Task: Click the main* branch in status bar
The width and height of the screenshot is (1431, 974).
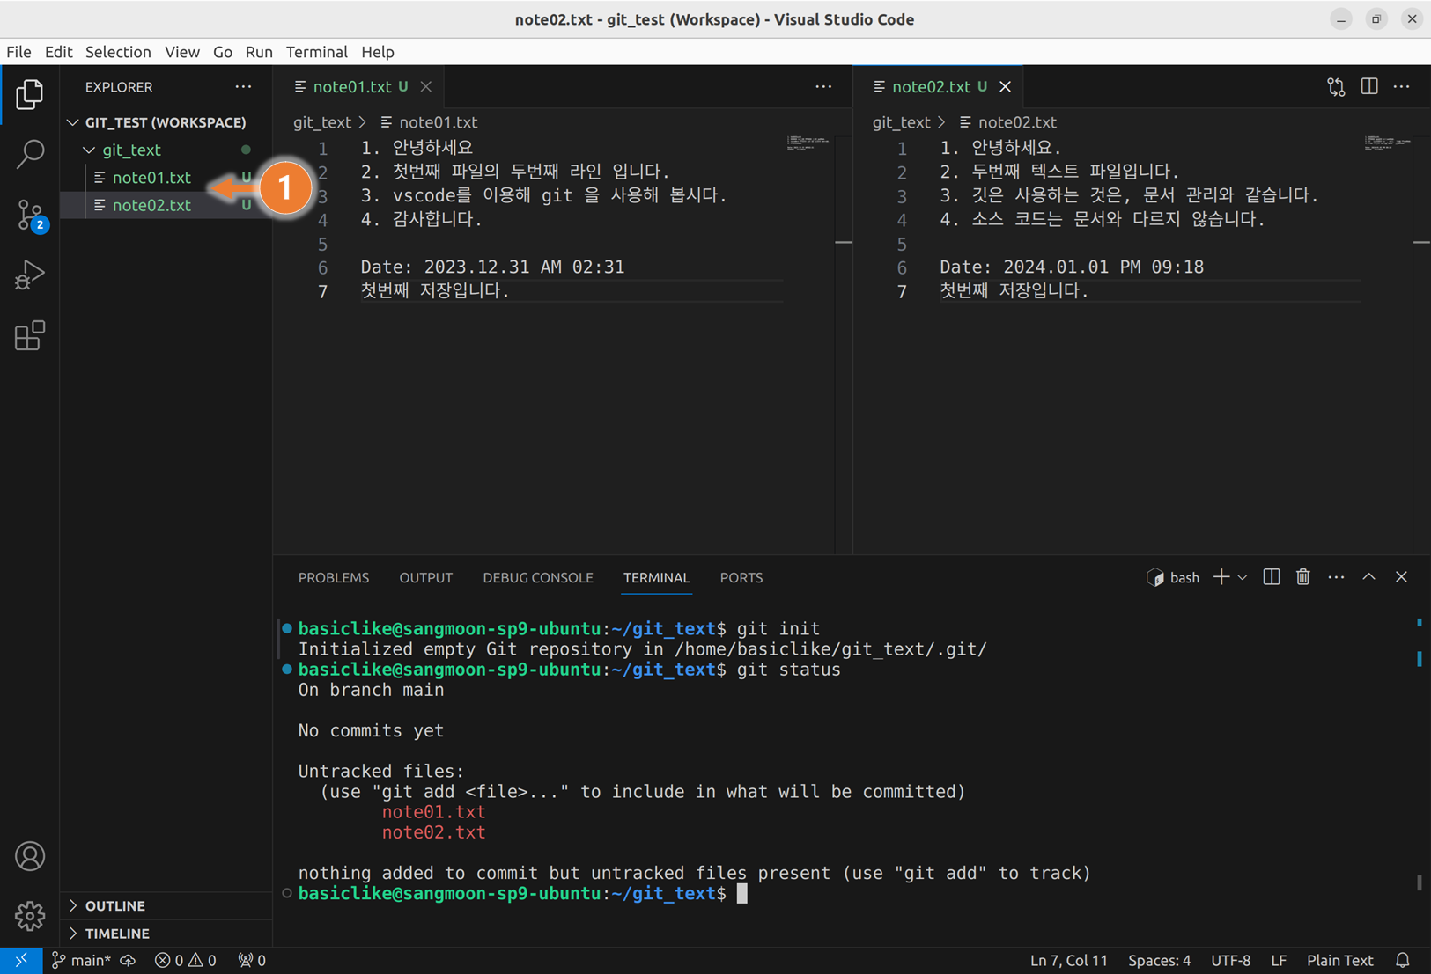Action: (x=81, y=960)
